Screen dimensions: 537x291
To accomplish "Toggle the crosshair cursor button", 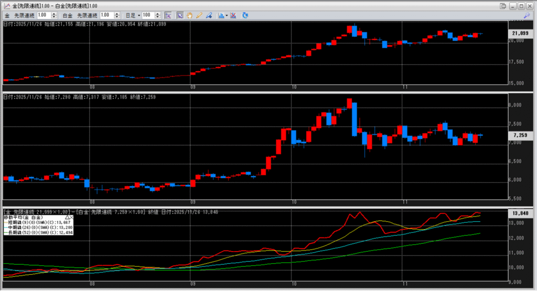I will pyautogui.click(x=167, y=15).
